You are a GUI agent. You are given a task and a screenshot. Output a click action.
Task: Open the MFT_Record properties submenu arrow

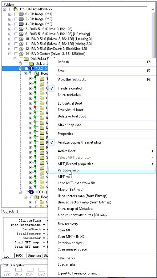tap(152, 164)
